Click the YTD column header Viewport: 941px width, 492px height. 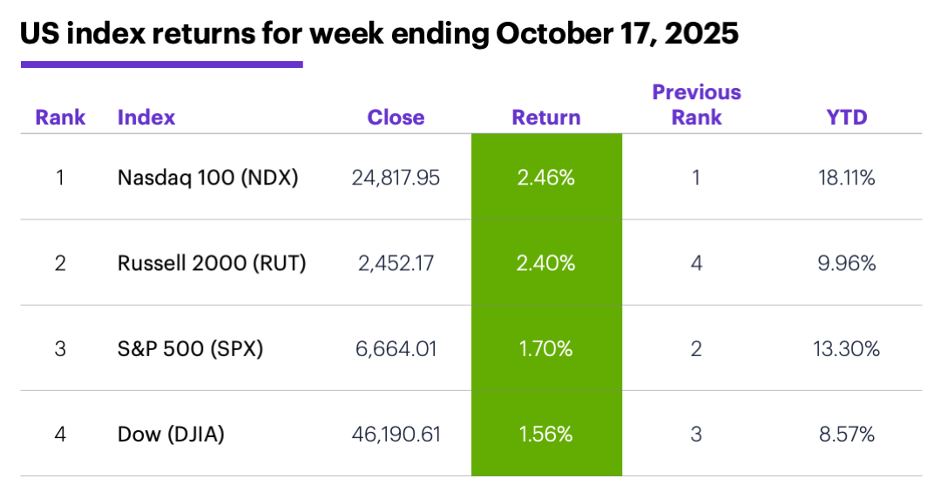tap(847, 118)
